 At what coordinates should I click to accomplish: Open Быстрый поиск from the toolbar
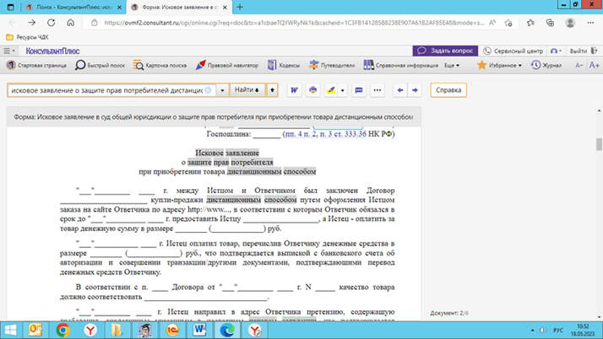click(100, 65)
